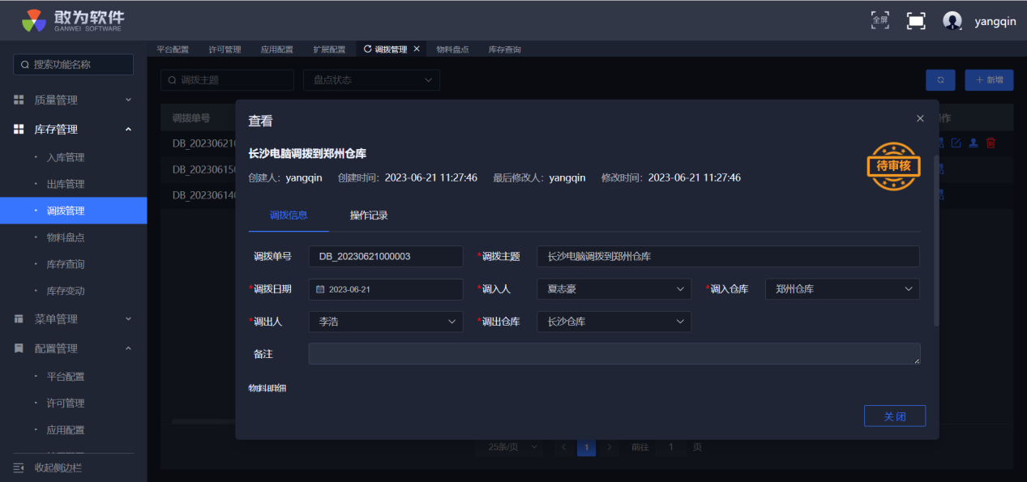1027x482 pixels.
Task: Click the 备注 text area
Action: [x=614, y=354]
